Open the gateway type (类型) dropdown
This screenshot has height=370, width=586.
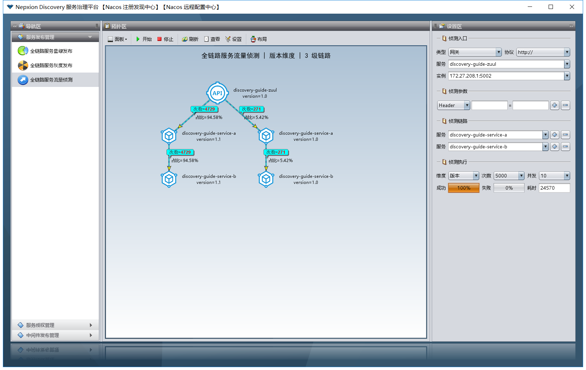point(498,52)
